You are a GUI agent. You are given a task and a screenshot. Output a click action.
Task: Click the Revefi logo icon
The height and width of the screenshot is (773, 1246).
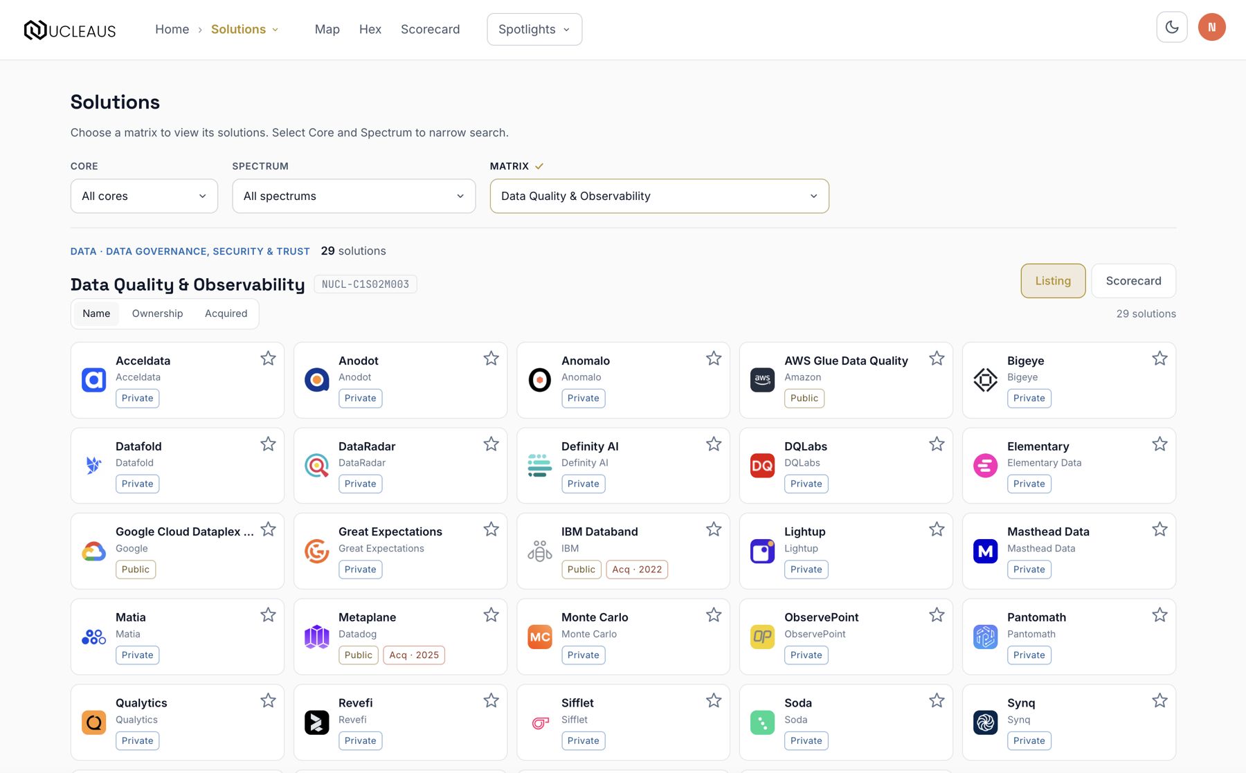point(317,722)
